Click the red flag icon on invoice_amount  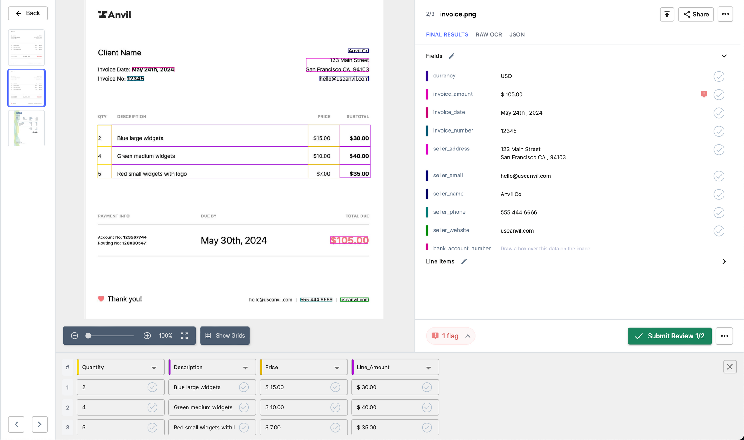coord(704,94)
